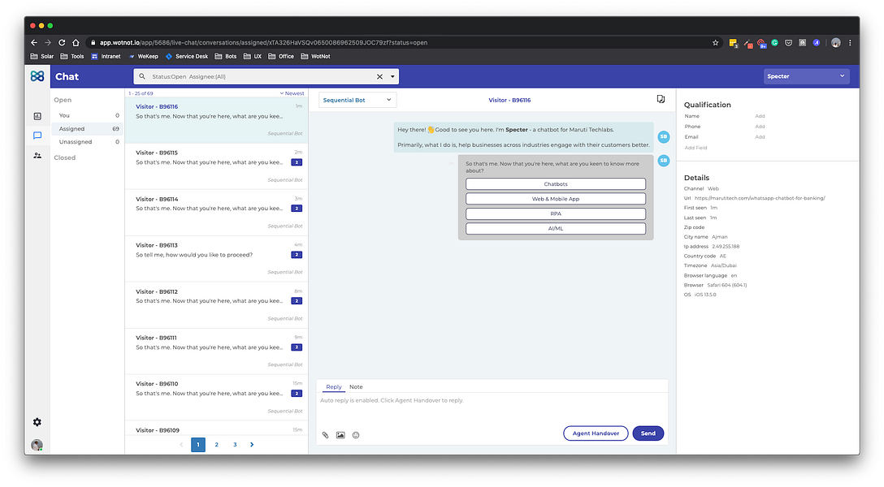Click the RPA option button
The image size is (884, 487).
(555, 214)
